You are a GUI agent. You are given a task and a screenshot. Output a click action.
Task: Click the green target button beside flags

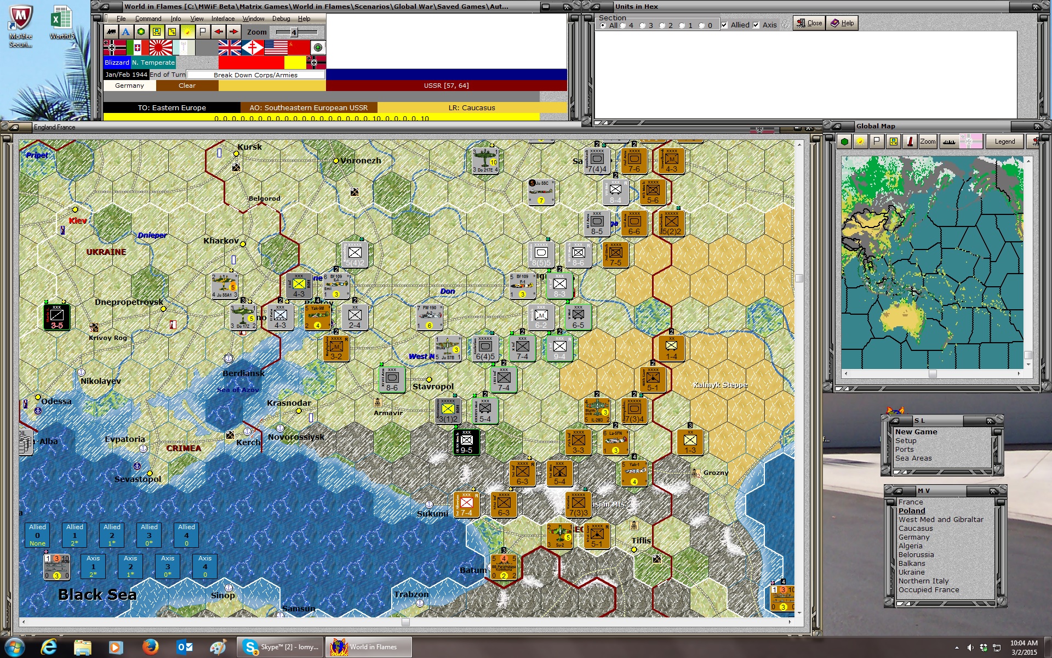318,48
